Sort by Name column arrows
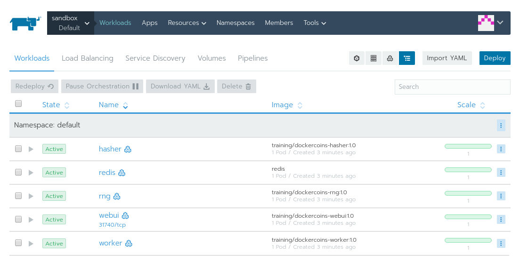 pos(125,105)
